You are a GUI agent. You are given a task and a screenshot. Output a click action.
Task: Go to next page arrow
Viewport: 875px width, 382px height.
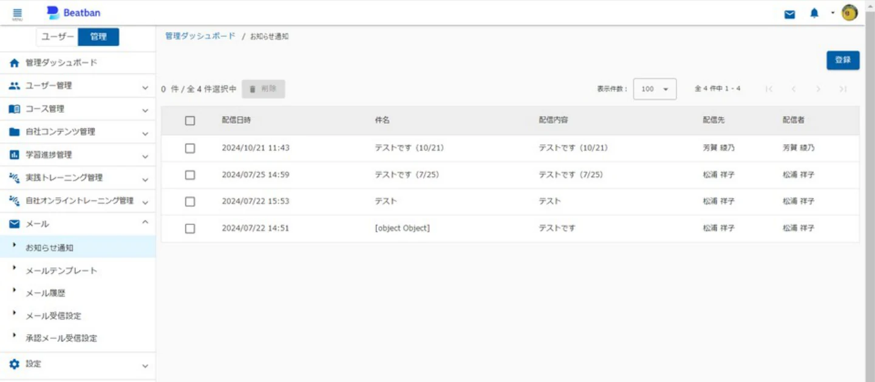pyautogui.click(x=818, y=89)
